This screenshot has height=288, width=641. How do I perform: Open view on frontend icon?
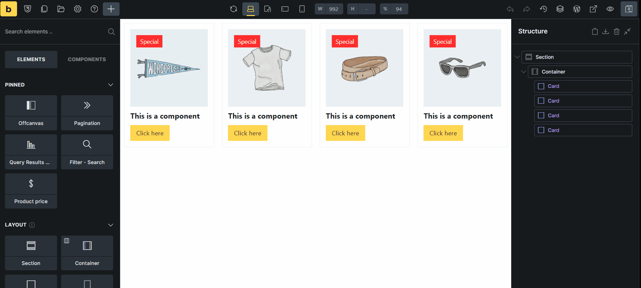(x=593, y=9)
